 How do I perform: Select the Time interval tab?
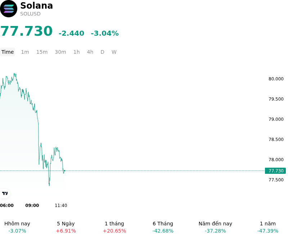tap(8, 52)
